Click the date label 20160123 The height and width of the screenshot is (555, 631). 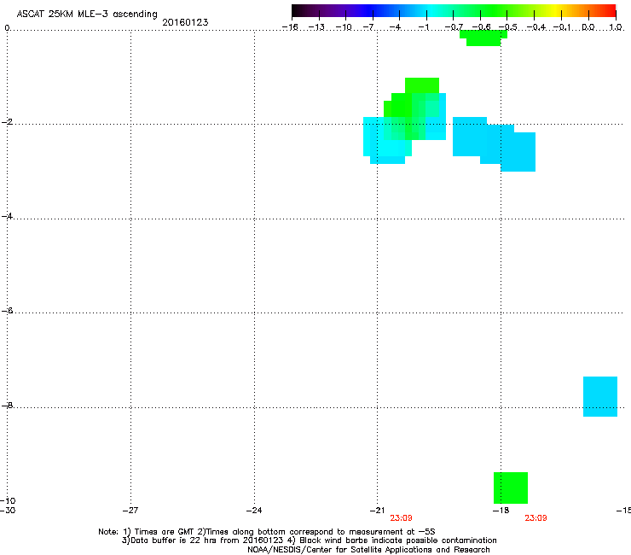185,22
